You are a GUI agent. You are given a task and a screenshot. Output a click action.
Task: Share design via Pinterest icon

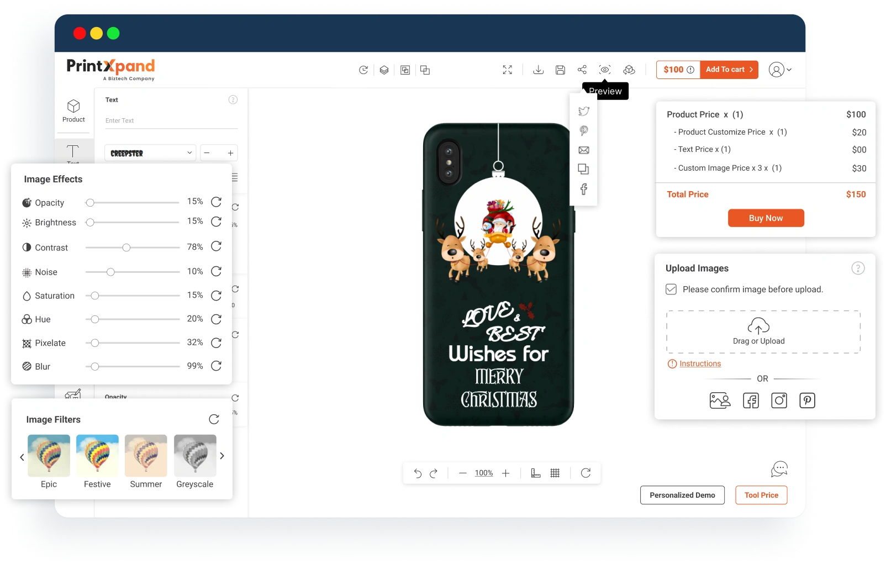584,131
